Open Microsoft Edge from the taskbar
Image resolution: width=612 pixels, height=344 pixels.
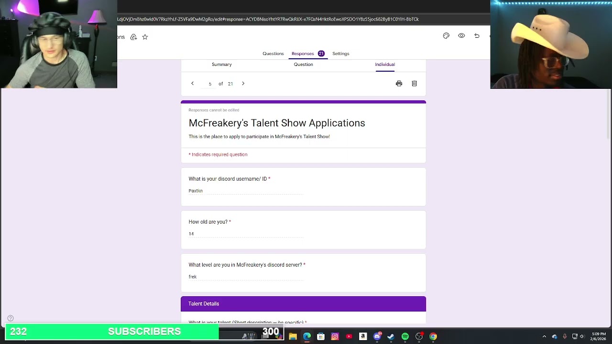coord(306,336)
